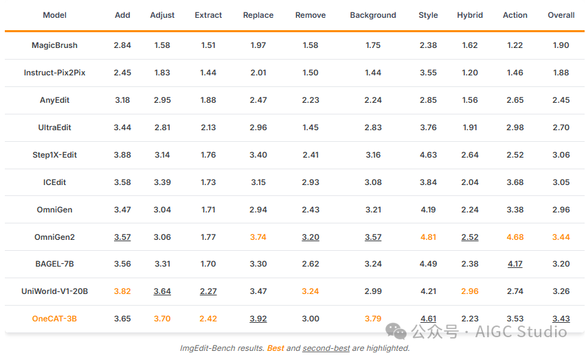The image size is (586, 355).
Task: Click OmniGen2 underlined Hybrid score 2.52
Action: (470, 237)
